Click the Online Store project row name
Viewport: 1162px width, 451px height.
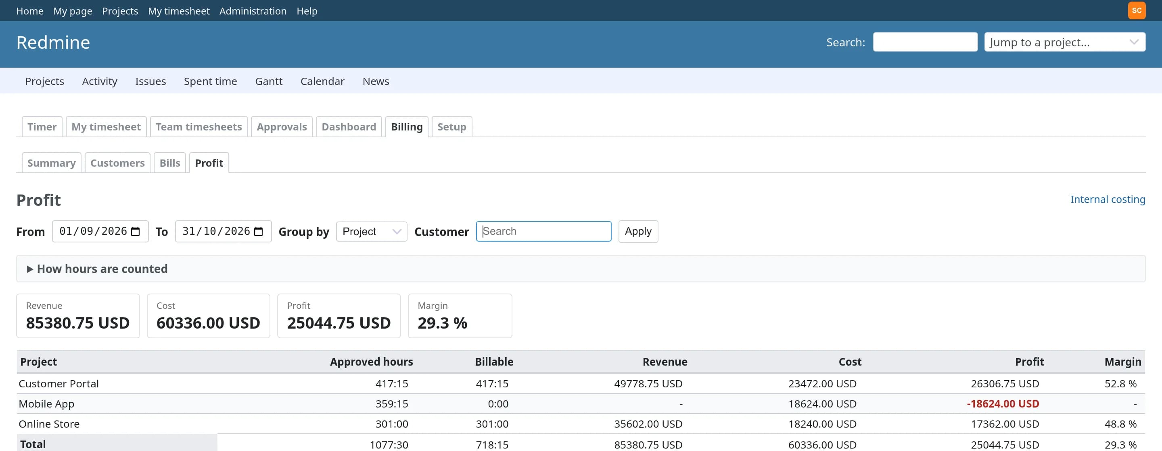pos(49,424)
